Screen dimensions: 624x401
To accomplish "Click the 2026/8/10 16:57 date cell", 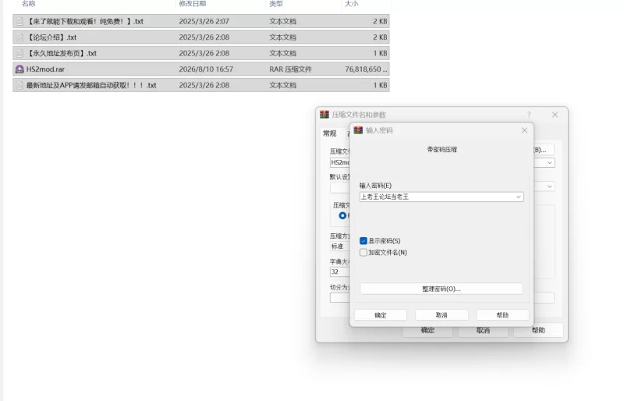I will click(206, 69).
